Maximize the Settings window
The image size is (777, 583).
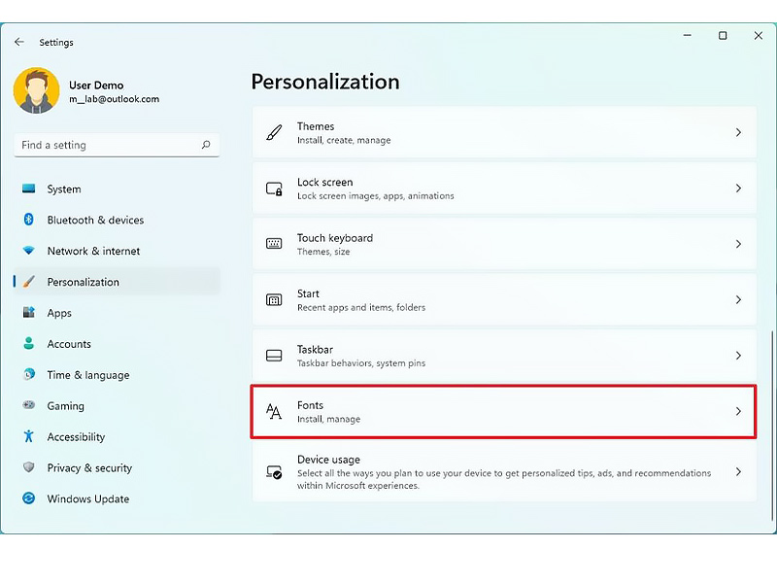(x=723, y=35)
